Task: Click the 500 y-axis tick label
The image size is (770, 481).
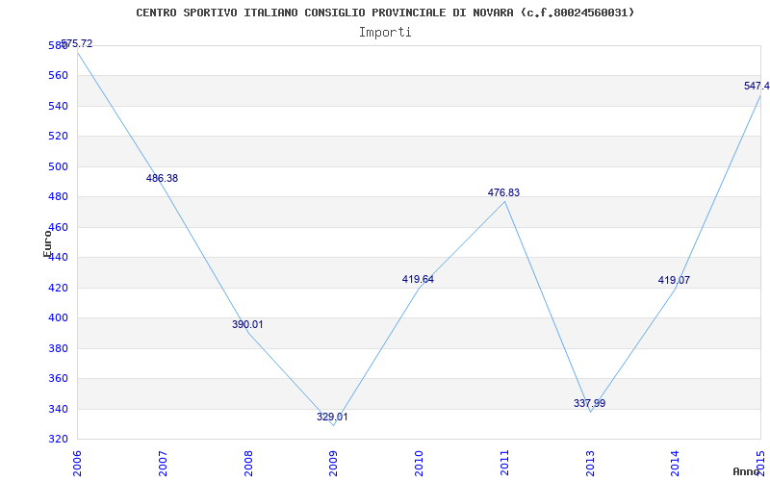Action: click(x=57, y=166)
